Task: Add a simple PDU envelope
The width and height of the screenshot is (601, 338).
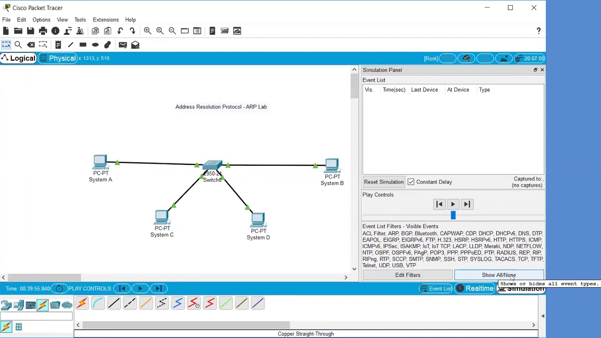Action: pyautogui.click(x=123, y=45)
